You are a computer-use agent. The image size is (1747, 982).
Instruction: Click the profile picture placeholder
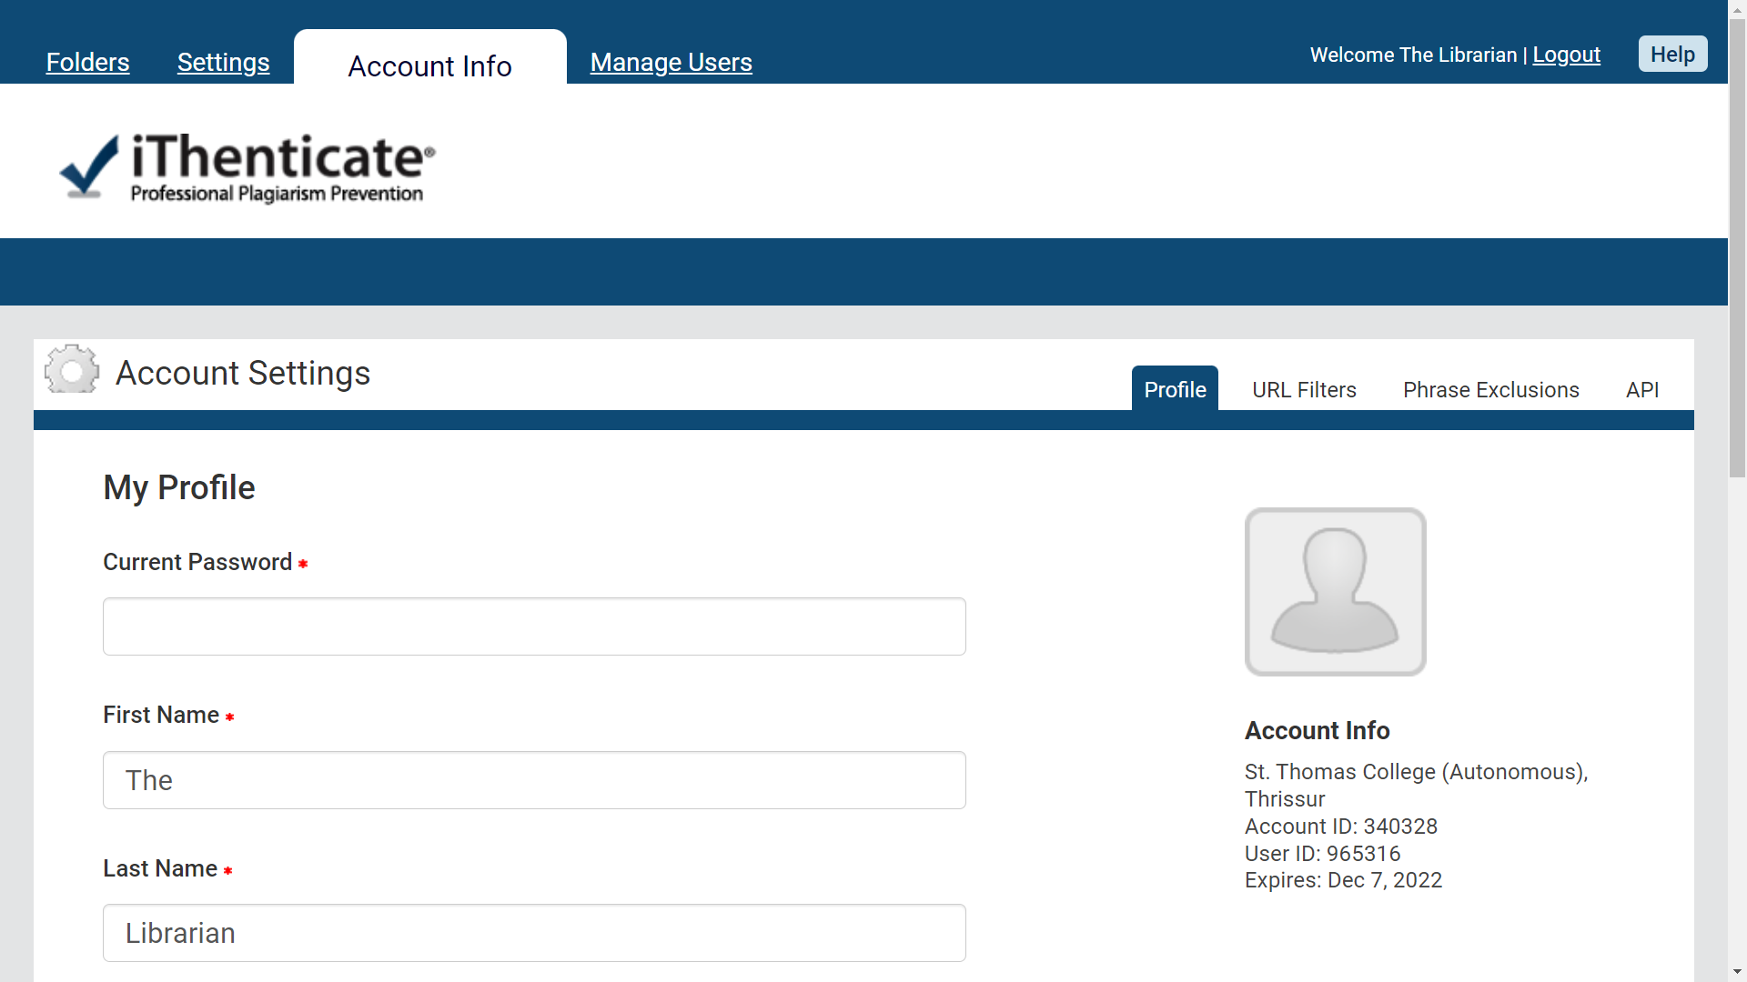(1335, 591)
